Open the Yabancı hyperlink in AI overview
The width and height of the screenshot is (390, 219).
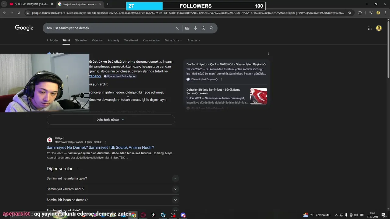coord(95,76)
